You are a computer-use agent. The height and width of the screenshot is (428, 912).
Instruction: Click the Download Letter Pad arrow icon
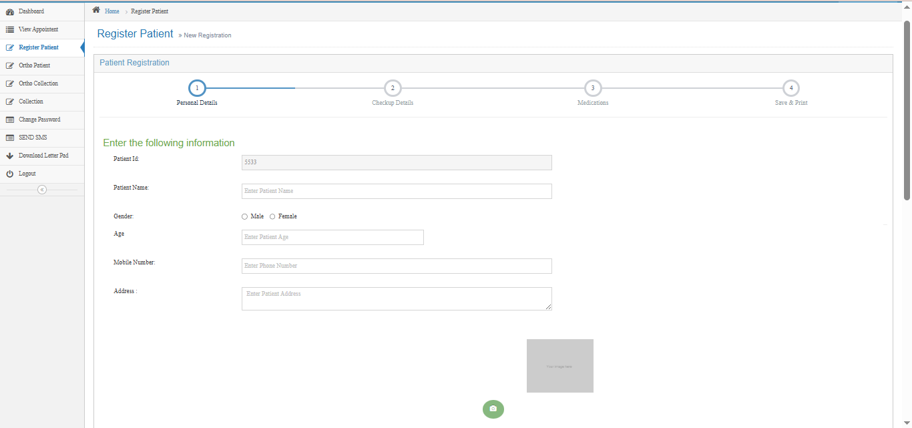[x=10, y=156]
